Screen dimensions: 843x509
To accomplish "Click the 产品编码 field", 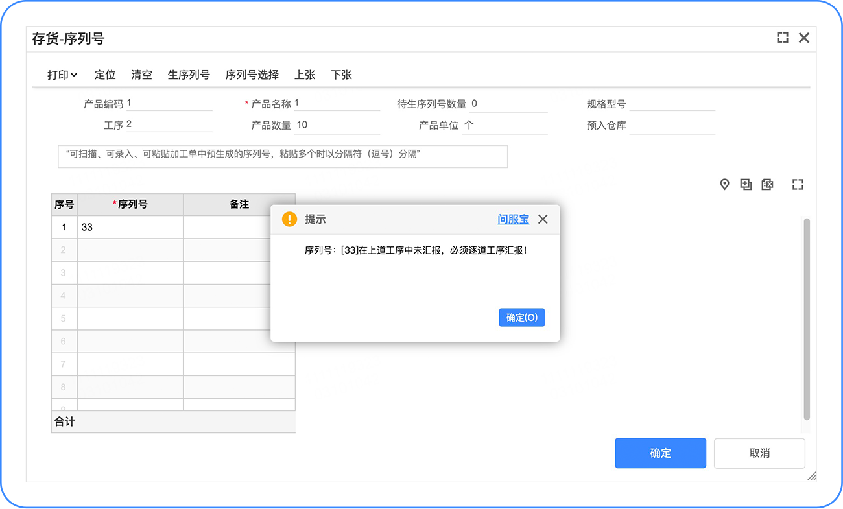I will (x=169, y=104).
